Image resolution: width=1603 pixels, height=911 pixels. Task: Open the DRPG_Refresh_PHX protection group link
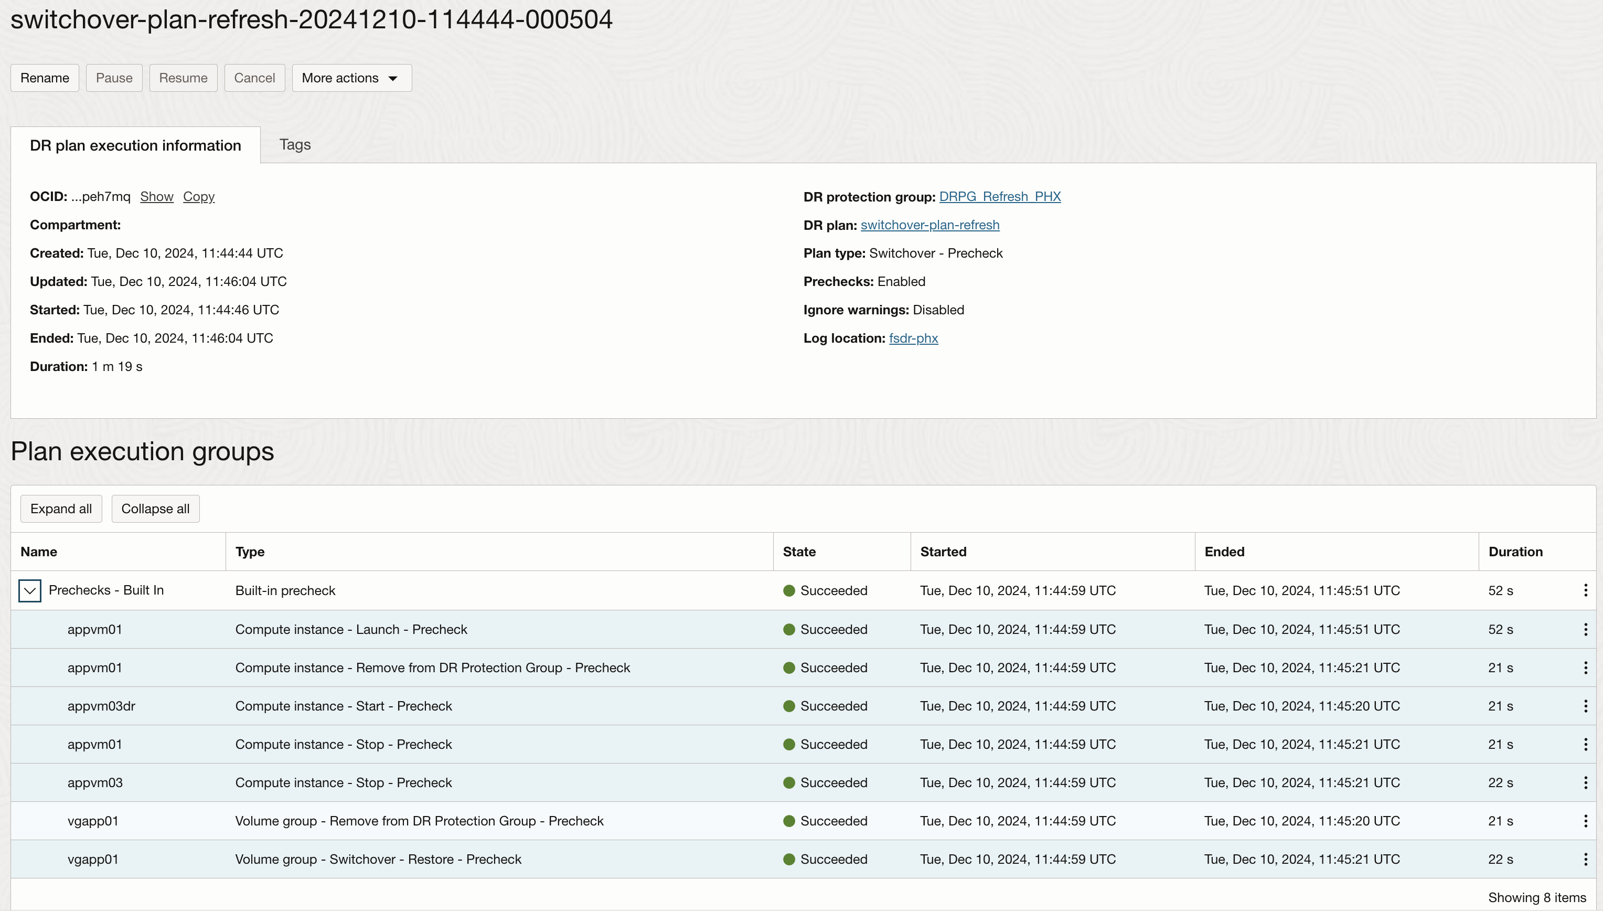click(x=999, y=196)
